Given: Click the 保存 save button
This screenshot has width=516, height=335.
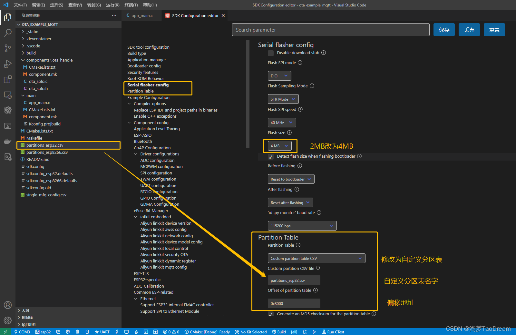Looking at the screenshot, I should 444,30.
